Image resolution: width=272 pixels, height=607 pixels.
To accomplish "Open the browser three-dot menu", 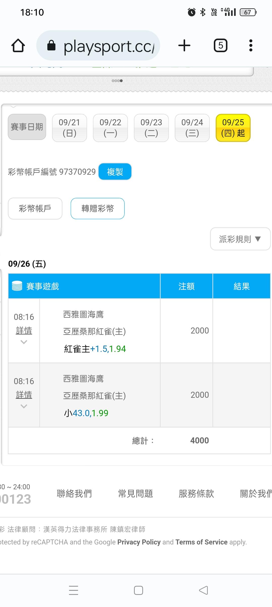I will (251, 46).
